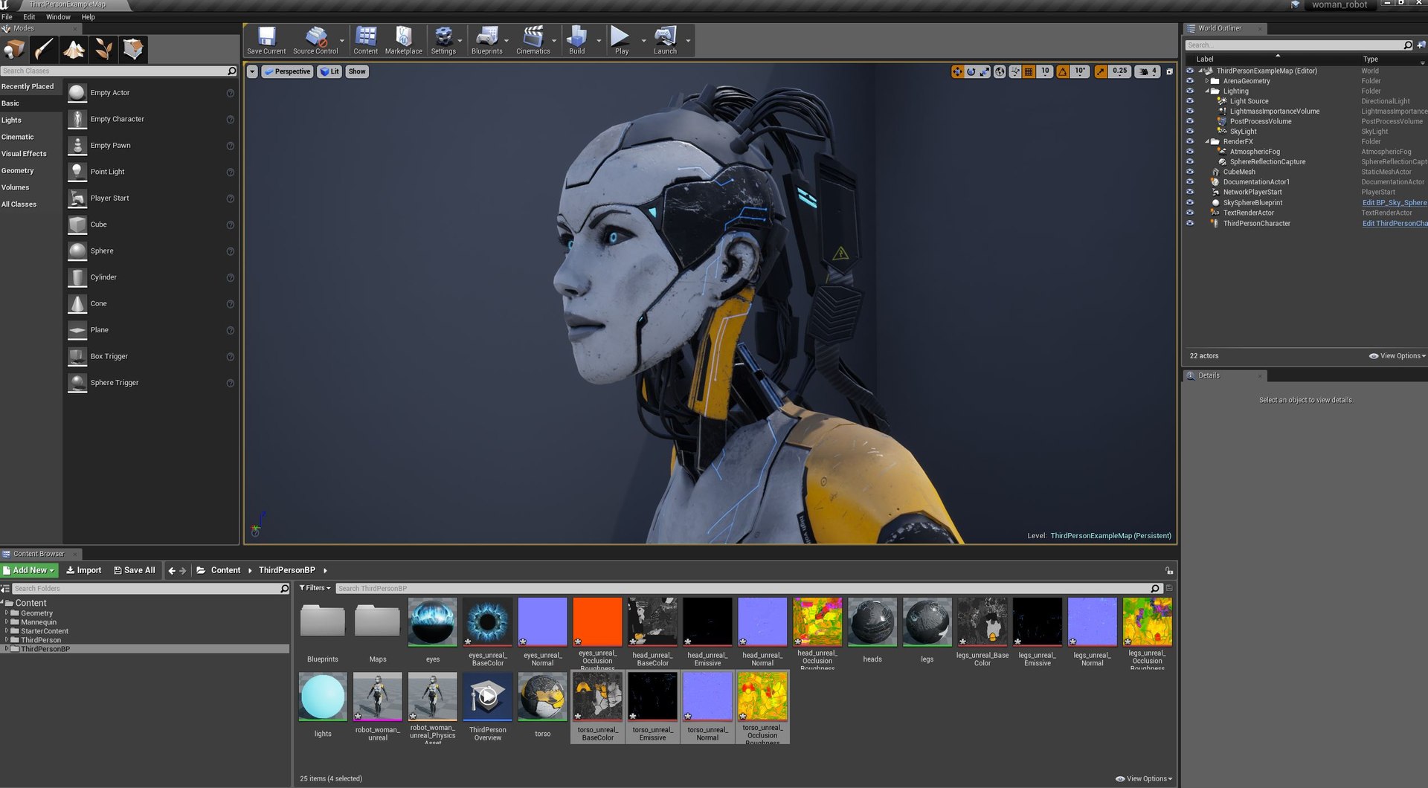Screen dimensions: 1428x788
Task: Open the viewport options arrow menu
Action: pyautogui.click(x=252, y=71)
